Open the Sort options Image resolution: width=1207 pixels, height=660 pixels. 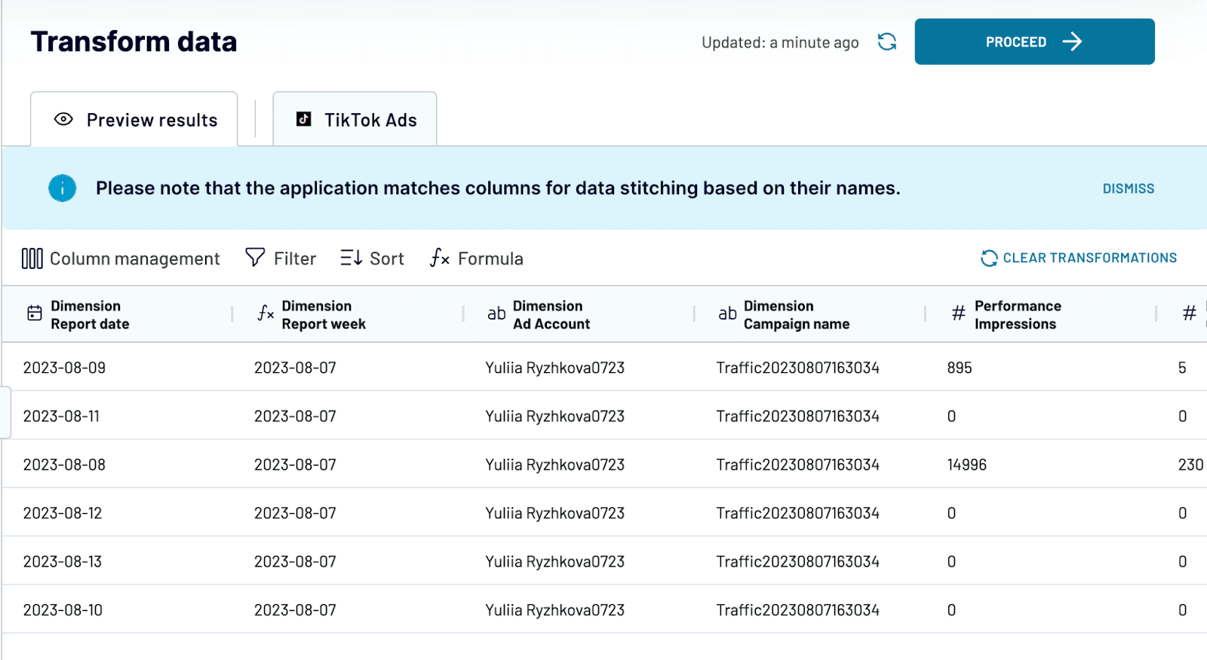point(372,258)
